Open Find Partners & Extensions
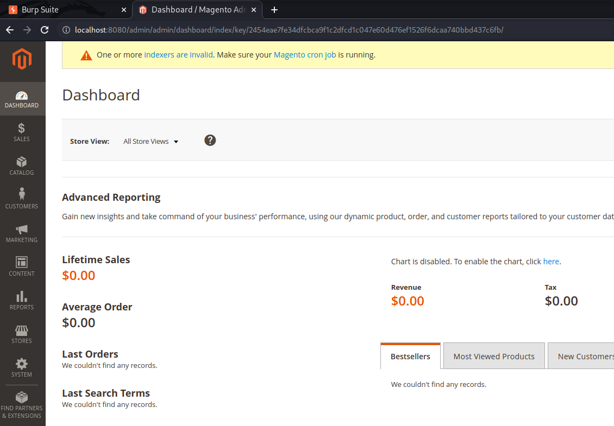 pyautogui.click(x=22, y=405)
